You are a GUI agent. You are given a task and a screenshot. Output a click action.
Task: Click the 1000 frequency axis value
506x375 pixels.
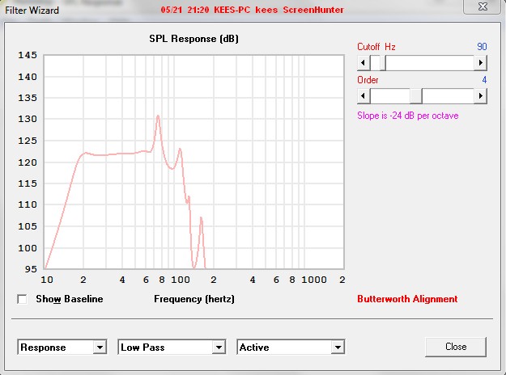[314, 280]
